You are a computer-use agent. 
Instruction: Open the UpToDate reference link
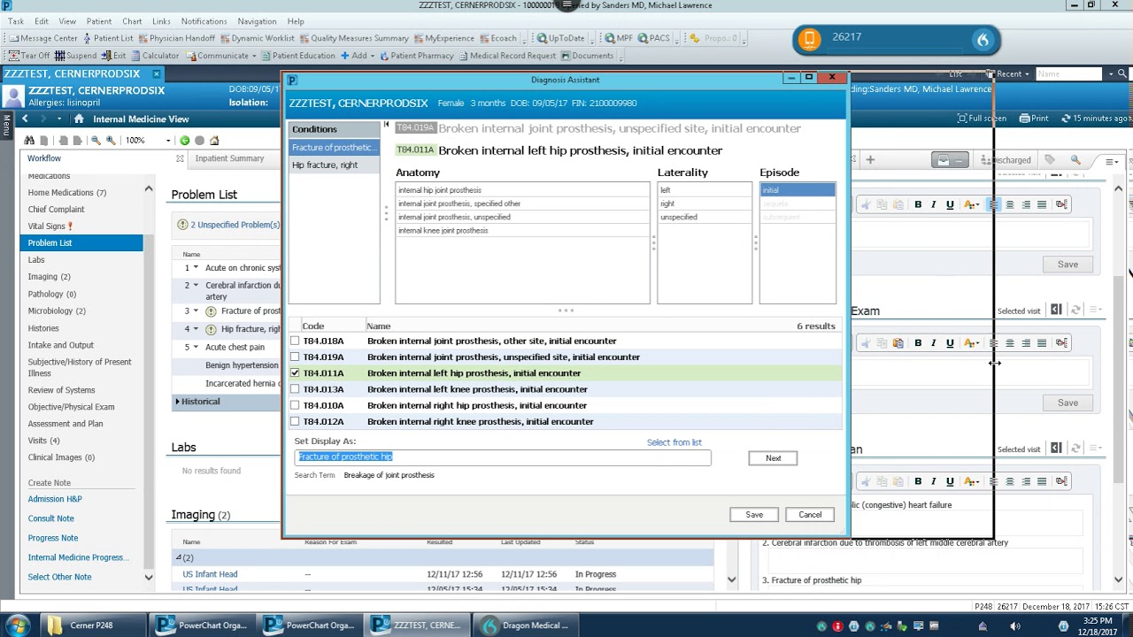[x=560, y=38]
